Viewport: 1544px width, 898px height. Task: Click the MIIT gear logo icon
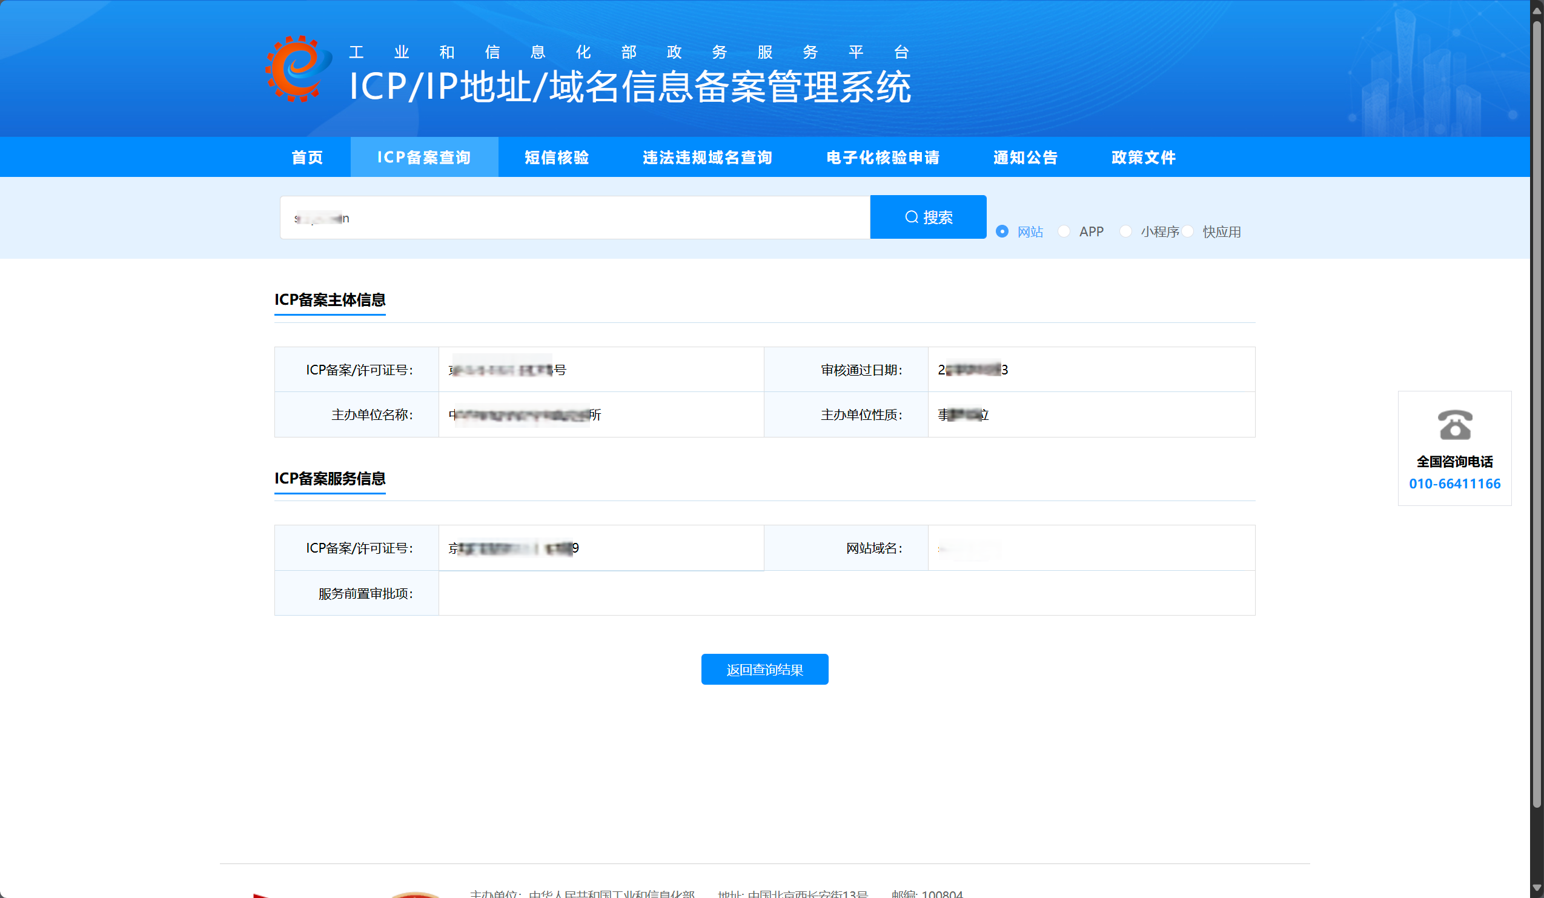[x=299, y=68]
